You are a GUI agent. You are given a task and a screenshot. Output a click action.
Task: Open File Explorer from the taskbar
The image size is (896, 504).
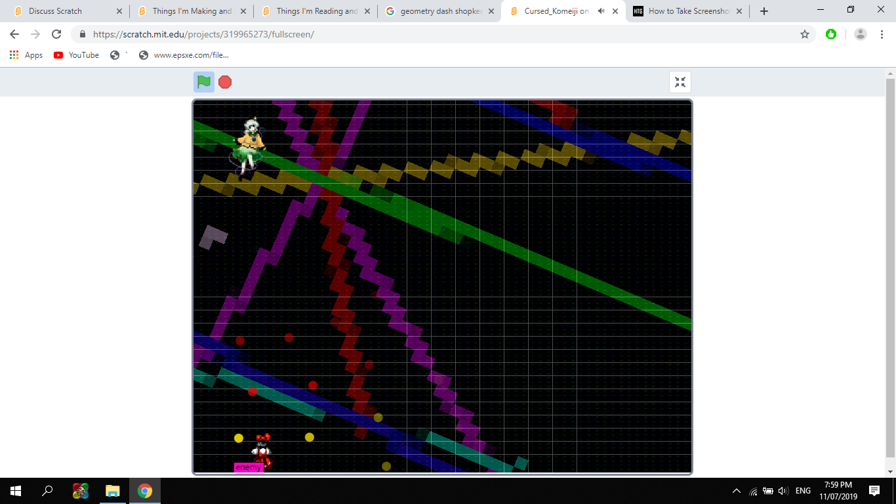click(x=113, y=491)
